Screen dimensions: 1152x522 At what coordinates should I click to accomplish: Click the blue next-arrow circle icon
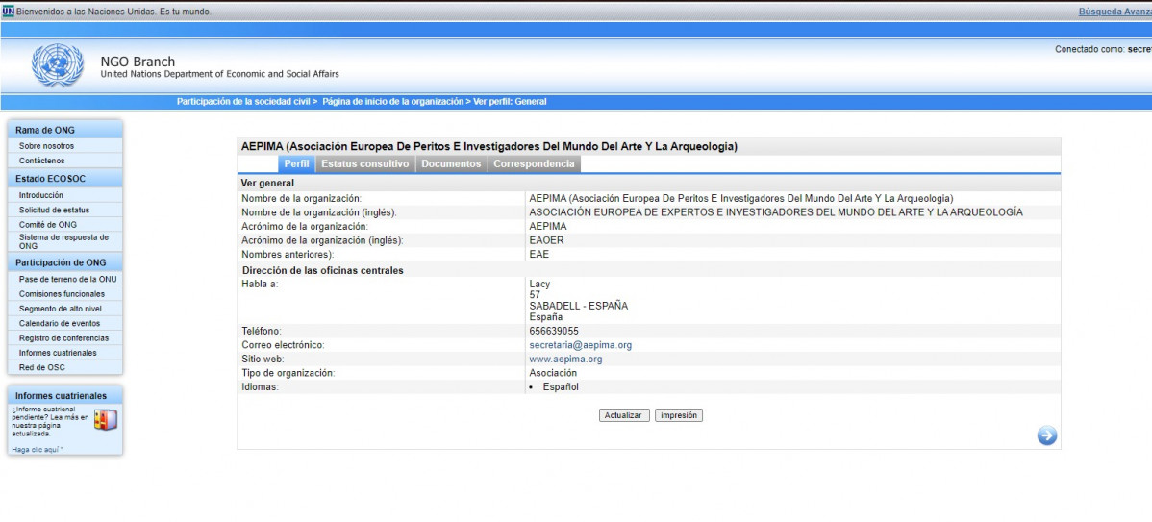(1047, 436)
